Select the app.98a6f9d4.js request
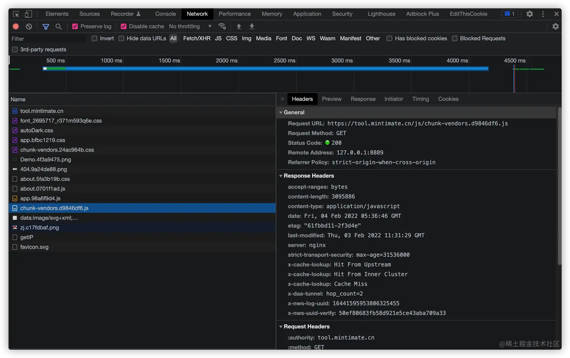The image size is (570, 358). 142,198
